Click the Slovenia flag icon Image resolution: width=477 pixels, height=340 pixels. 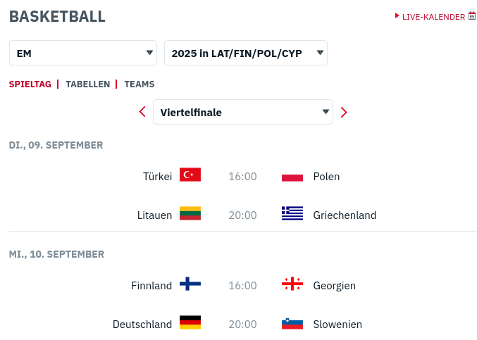[292, 324]
